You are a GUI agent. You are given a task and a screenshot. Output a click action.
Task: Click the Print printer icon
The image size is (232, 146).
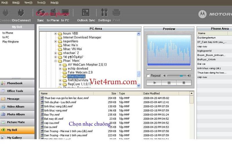coord(116,13)
